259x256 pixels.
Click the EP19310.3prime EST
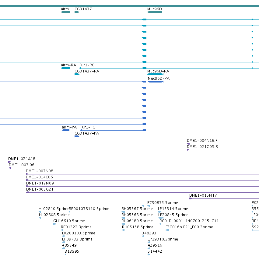pos(149,242)
